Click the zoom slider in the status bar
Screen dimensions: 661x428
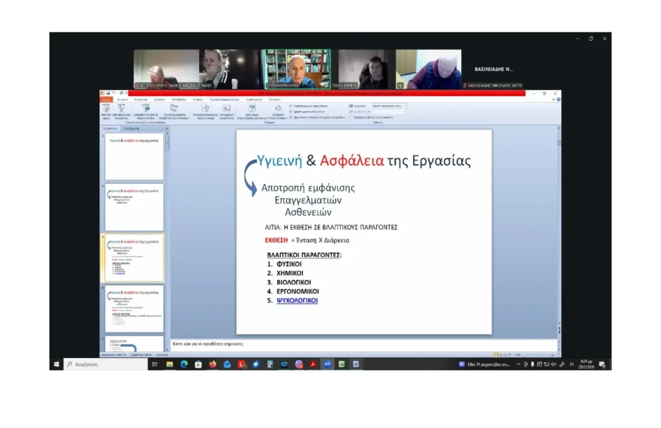tap(539, 354)
